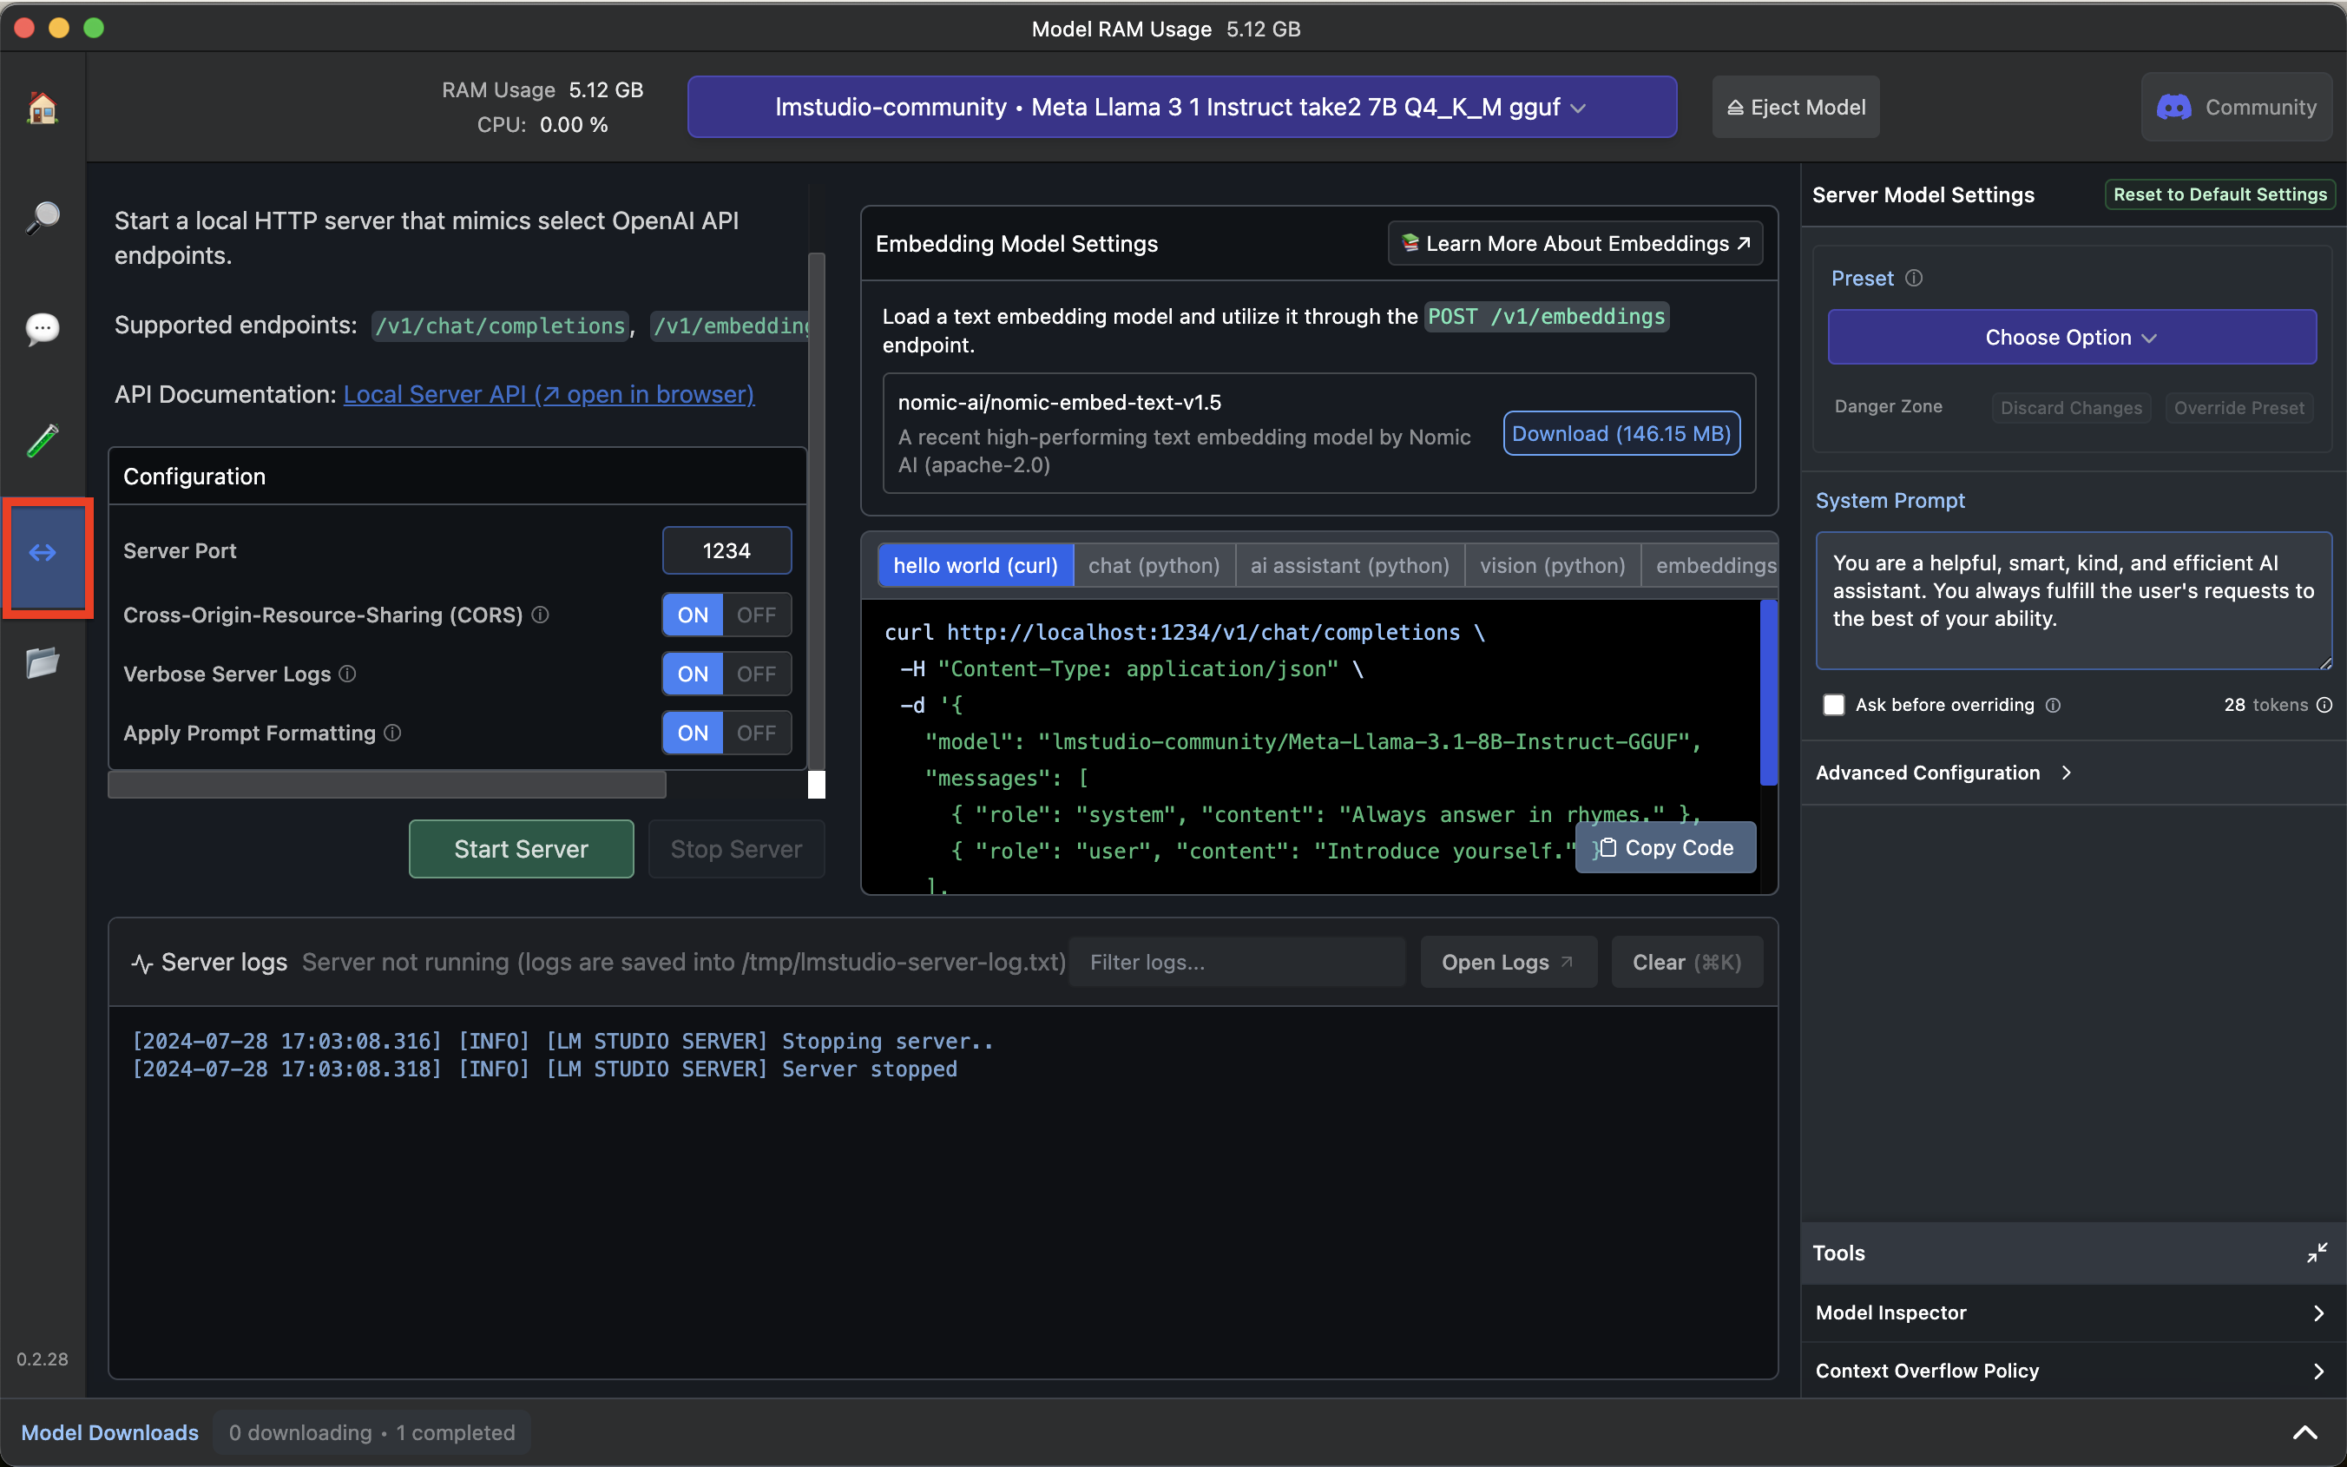The width and height of the screenshot is (2347, 1467).
Task: Switch to the vision (python) tab
Action: click(x=1552, y=566)
